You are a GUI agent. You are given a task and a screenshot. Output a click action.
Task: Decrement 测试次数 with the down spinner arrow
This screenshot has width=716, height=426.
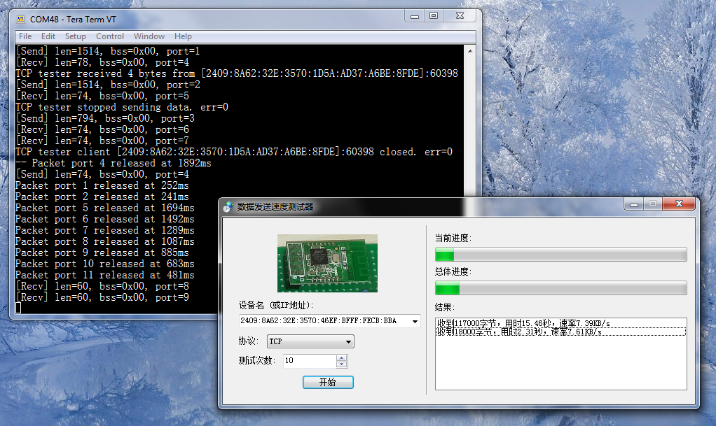click(340, 364)
